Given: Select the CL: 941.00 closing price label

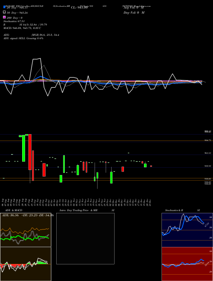Looking at the screenshot, I should [79, 8].
